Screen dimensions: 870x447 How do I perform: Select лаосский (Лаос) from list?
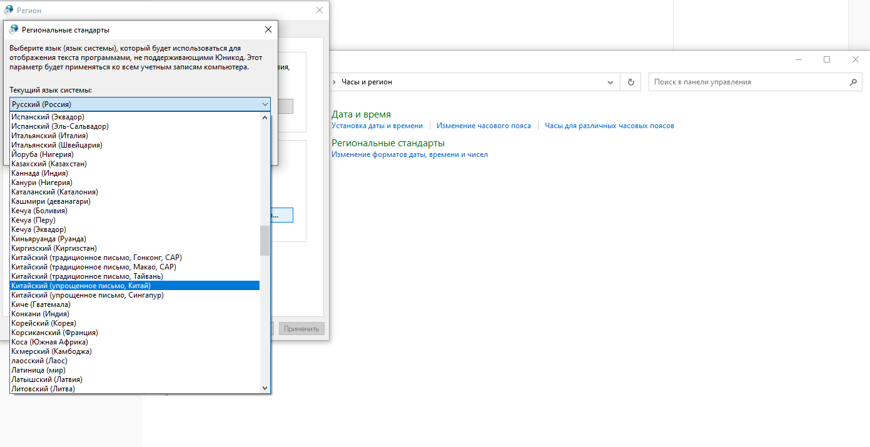pyautogui.click(x=134, y=361)
